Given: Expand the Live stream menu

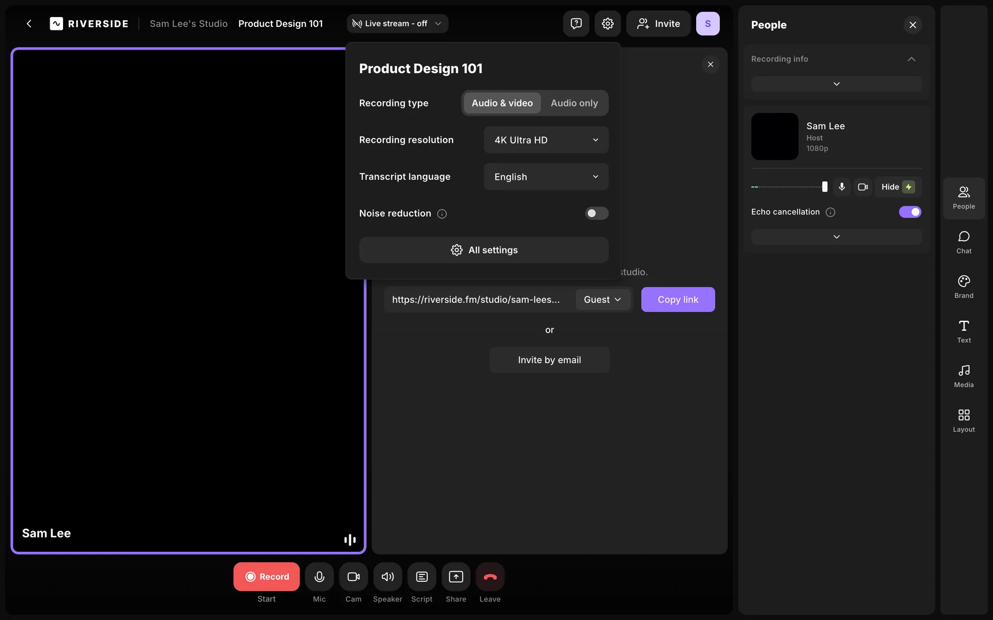Looking at the screenshot, I should (x=397, y=24).
